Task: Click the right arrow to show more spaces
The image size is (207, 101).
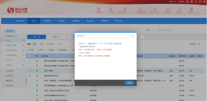Action: [206, 10]
